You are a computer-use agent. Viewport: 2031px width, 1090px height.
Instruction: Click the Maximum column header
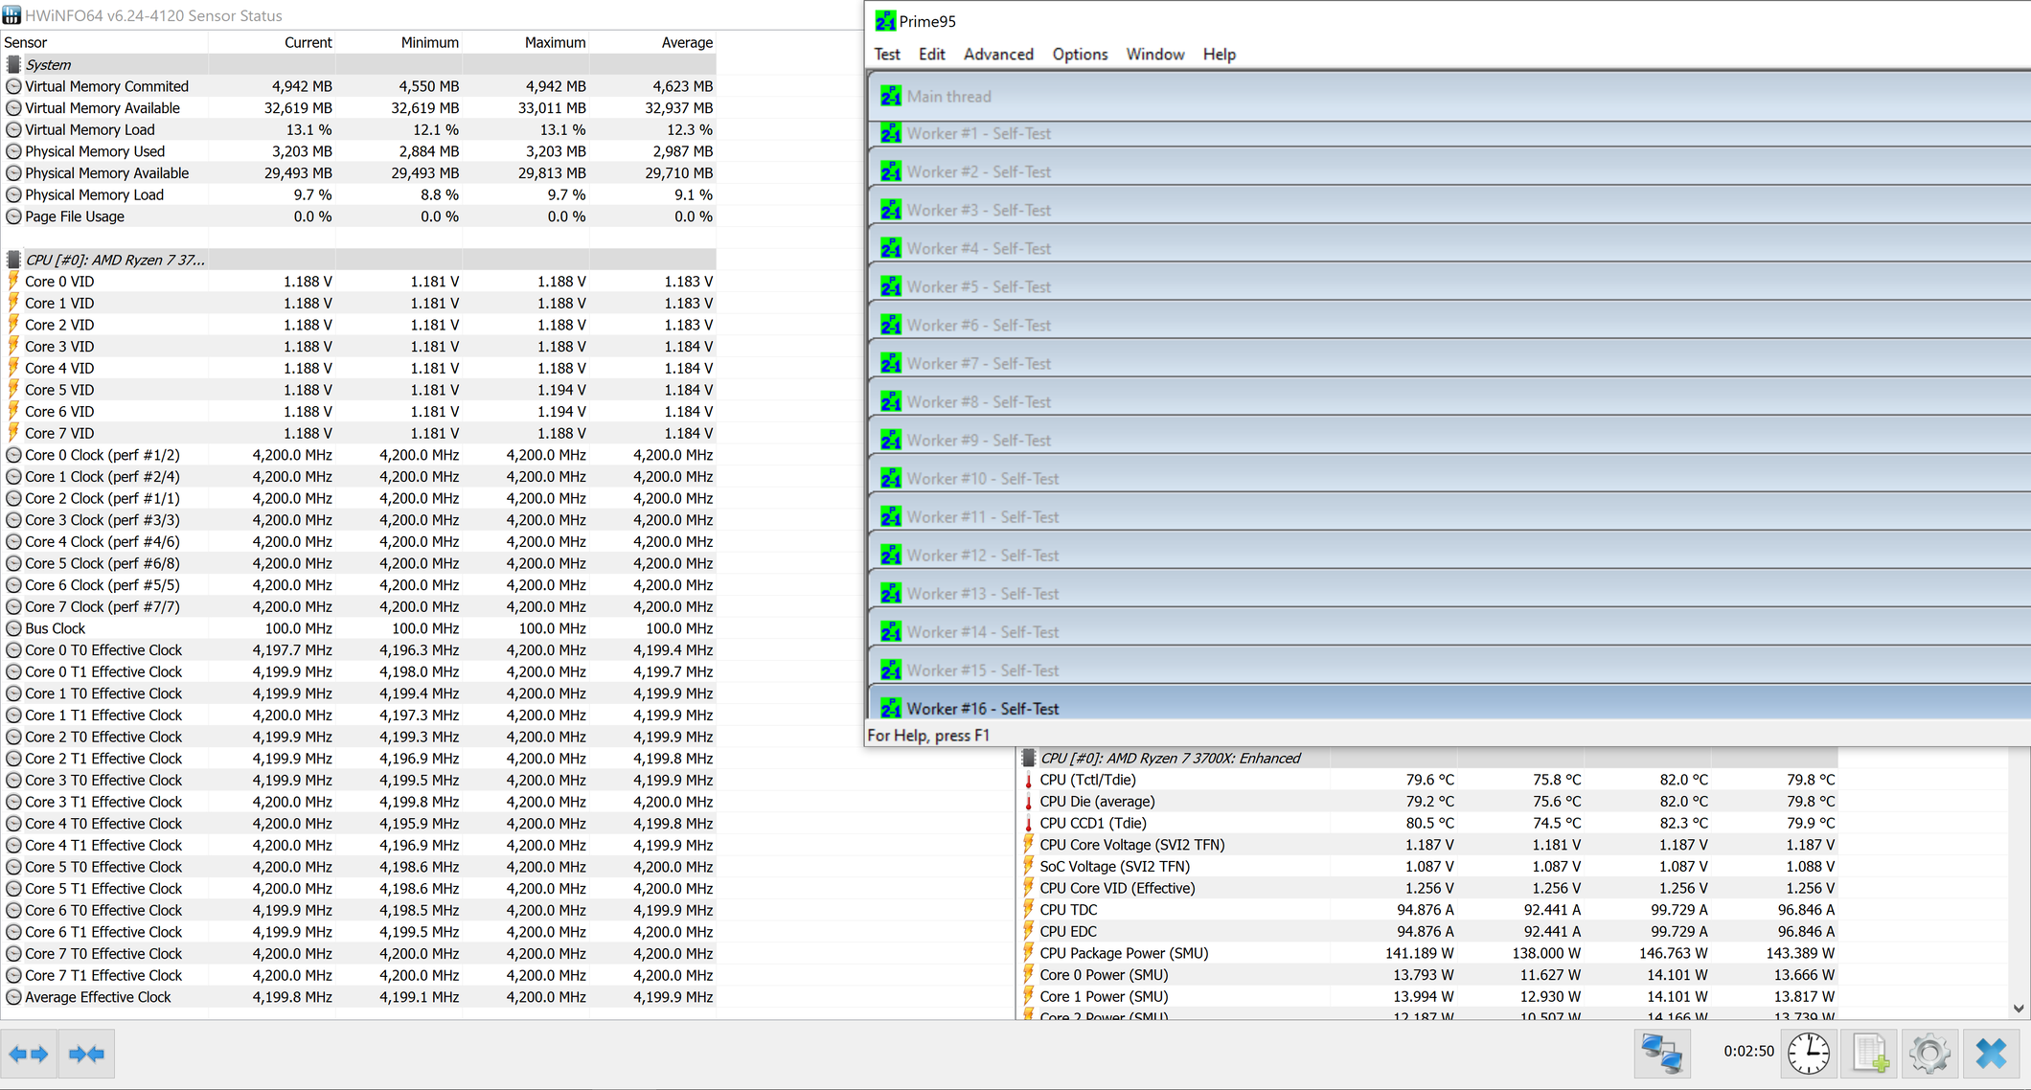525,42
